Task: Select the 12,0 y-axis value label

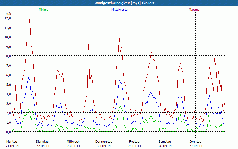Action: pyautogui.click(x=8, y=18)
